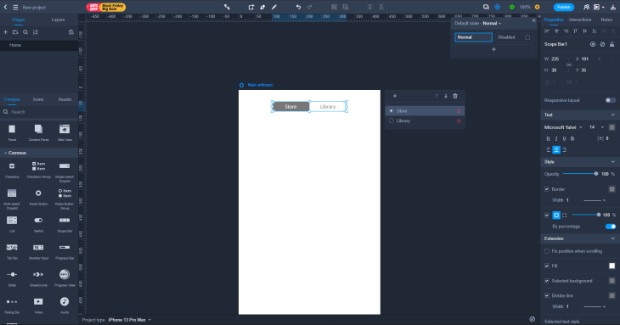Screen dimensions: 620x325
Task: Collapse the Extension section
Action: [613, 238]
